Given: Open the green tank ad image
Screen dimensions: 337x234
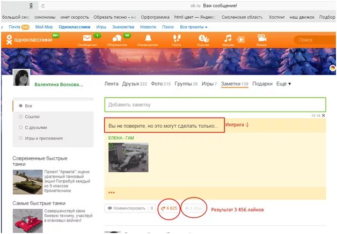Looking at the screenshot, I should pyautogui.click(x=28, y=182).
